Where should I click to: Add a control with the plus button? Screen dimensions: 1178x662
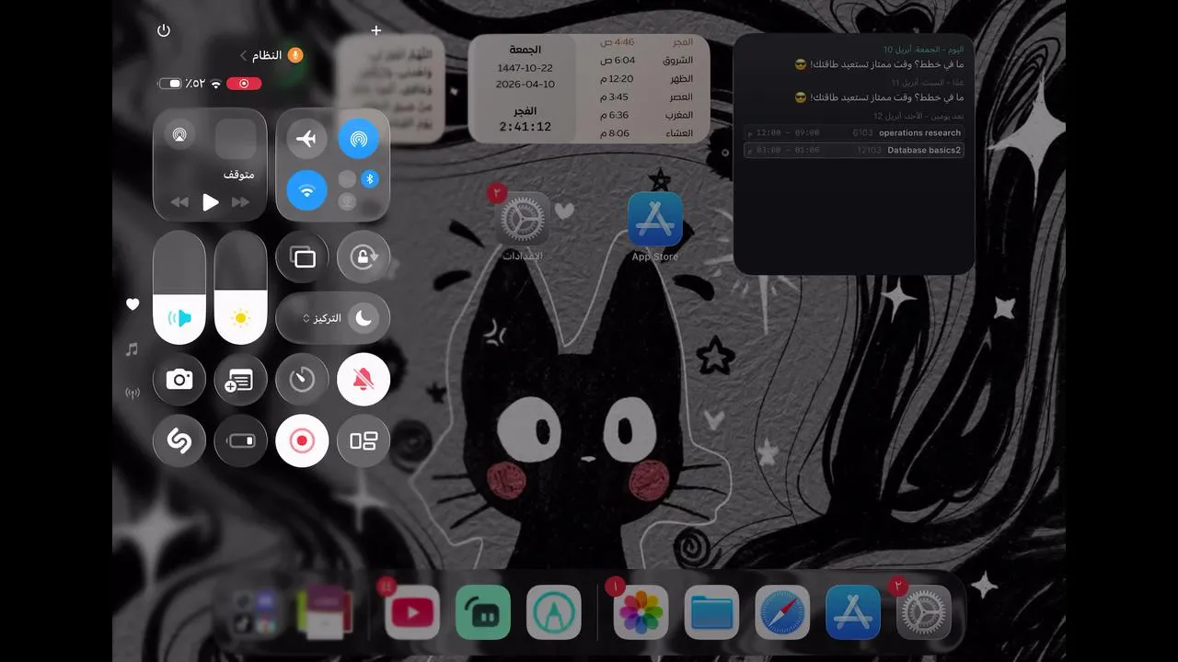pos(375,30)
